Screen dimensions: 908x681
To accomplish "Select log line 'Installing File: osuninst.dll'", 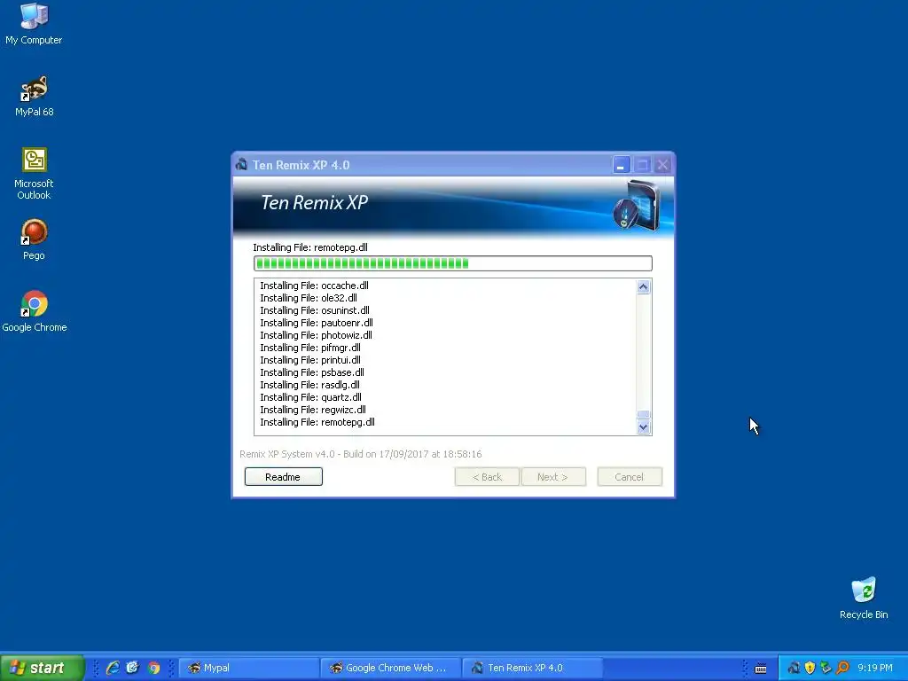I will coord(315,310).
